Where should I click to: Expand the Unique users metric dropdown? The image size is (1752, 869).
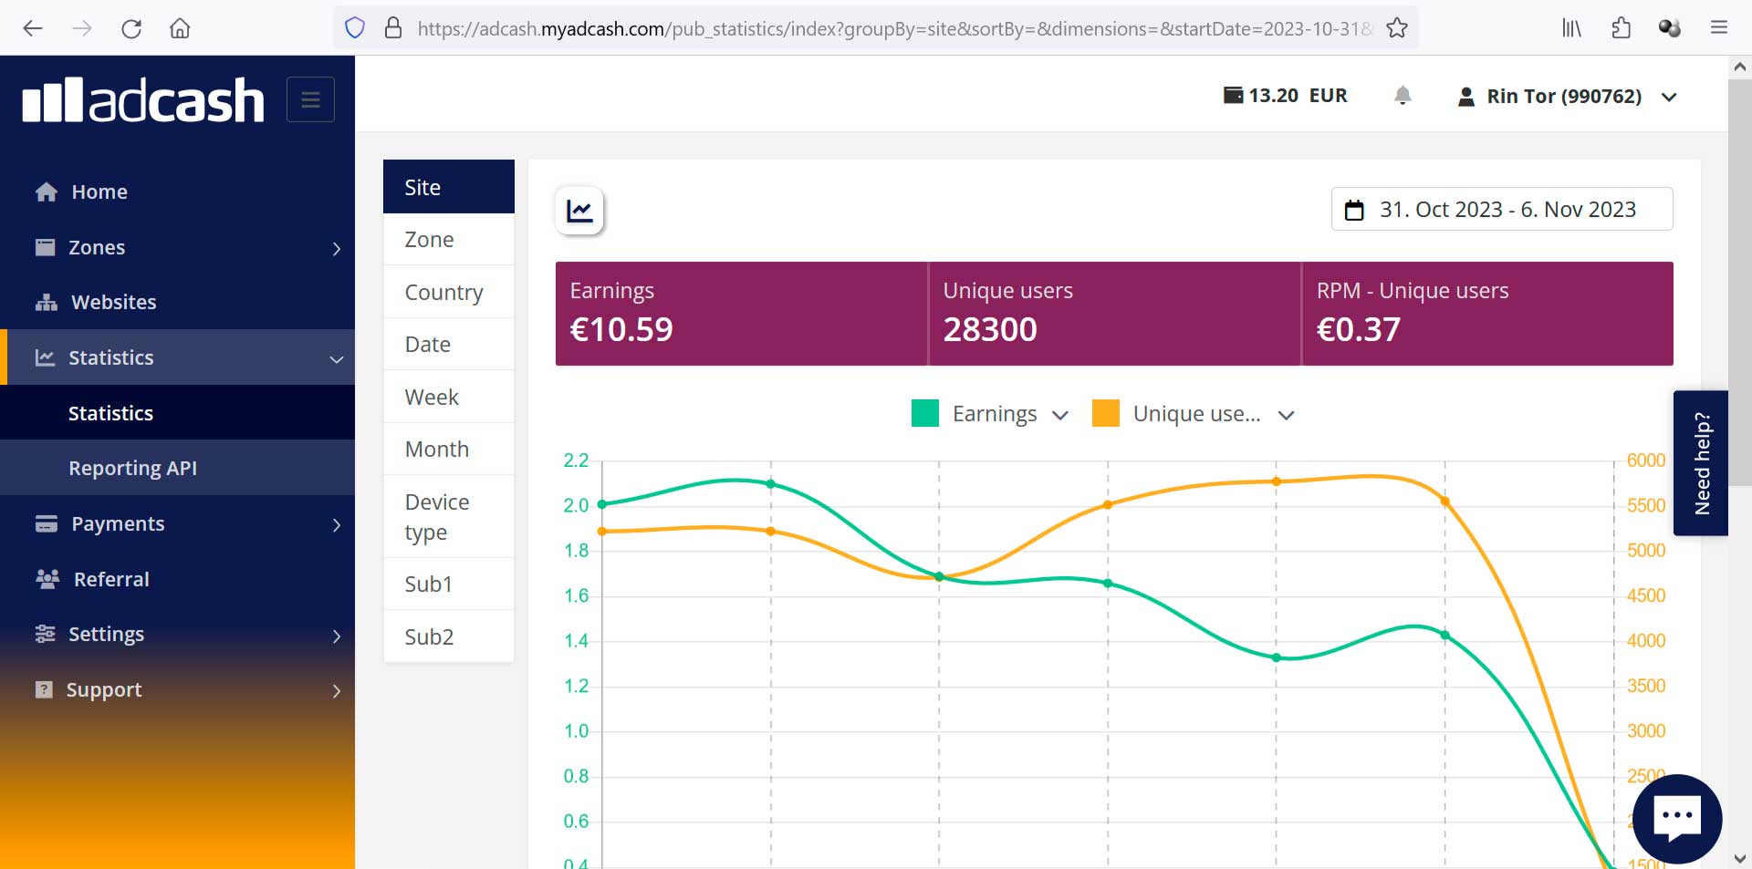tap(1286, 415)
